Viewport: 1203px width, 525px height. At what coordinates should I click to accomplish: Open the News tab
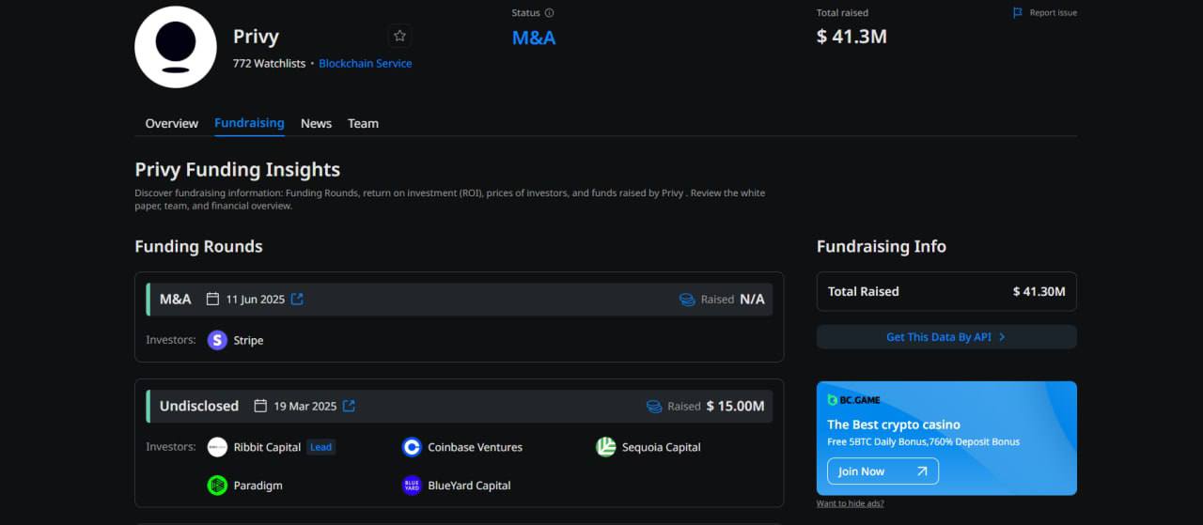click(316, 123)
